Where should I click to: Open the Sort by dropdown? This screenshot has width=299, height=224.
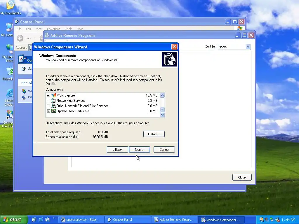[248, 47]
